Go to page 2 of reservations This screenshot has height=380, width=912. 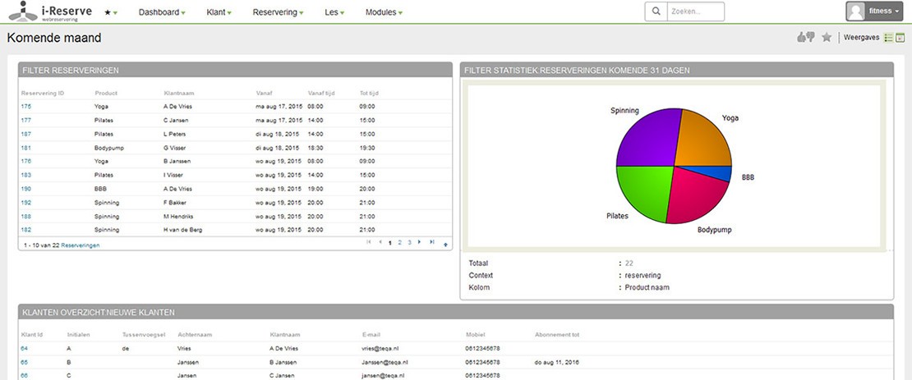coord(399,242)
